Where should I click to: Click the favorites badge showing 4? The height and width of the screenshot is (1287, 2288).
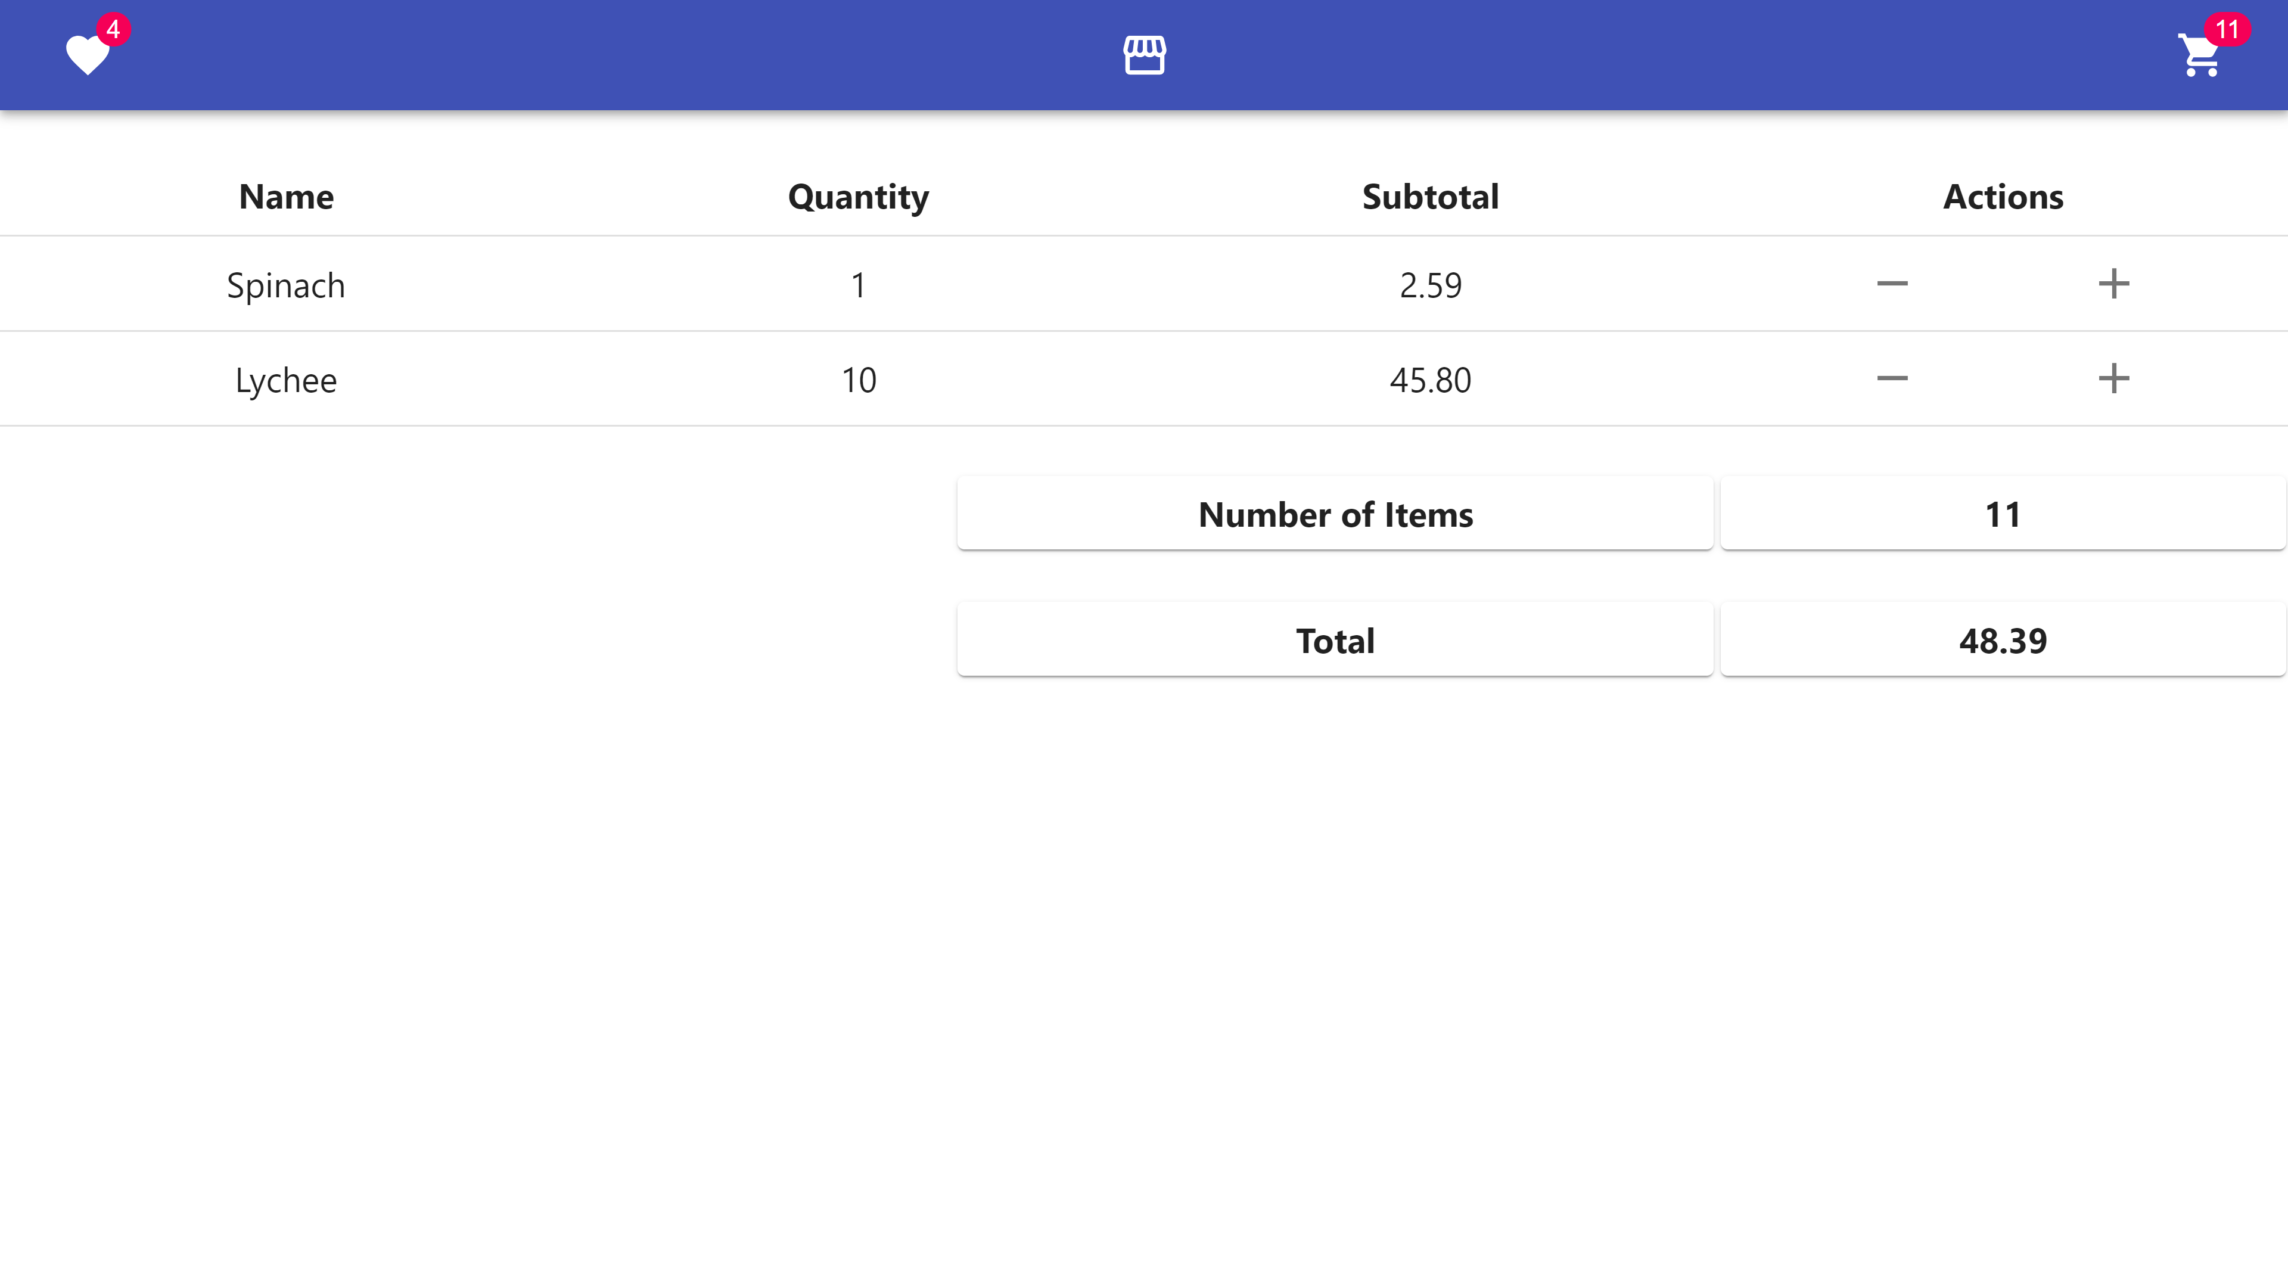[113, 29]
